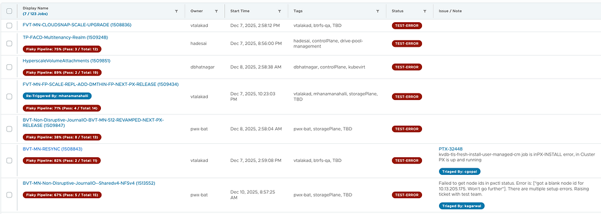Open the Status column filter icon
This screenshot has height=214, width=601.
pos(425,12)
